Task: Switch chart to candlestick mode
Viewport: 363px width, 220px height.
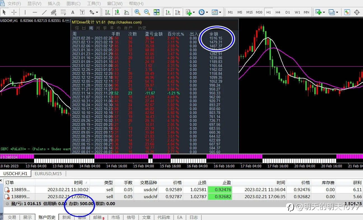Action: (x=117, y=12)
